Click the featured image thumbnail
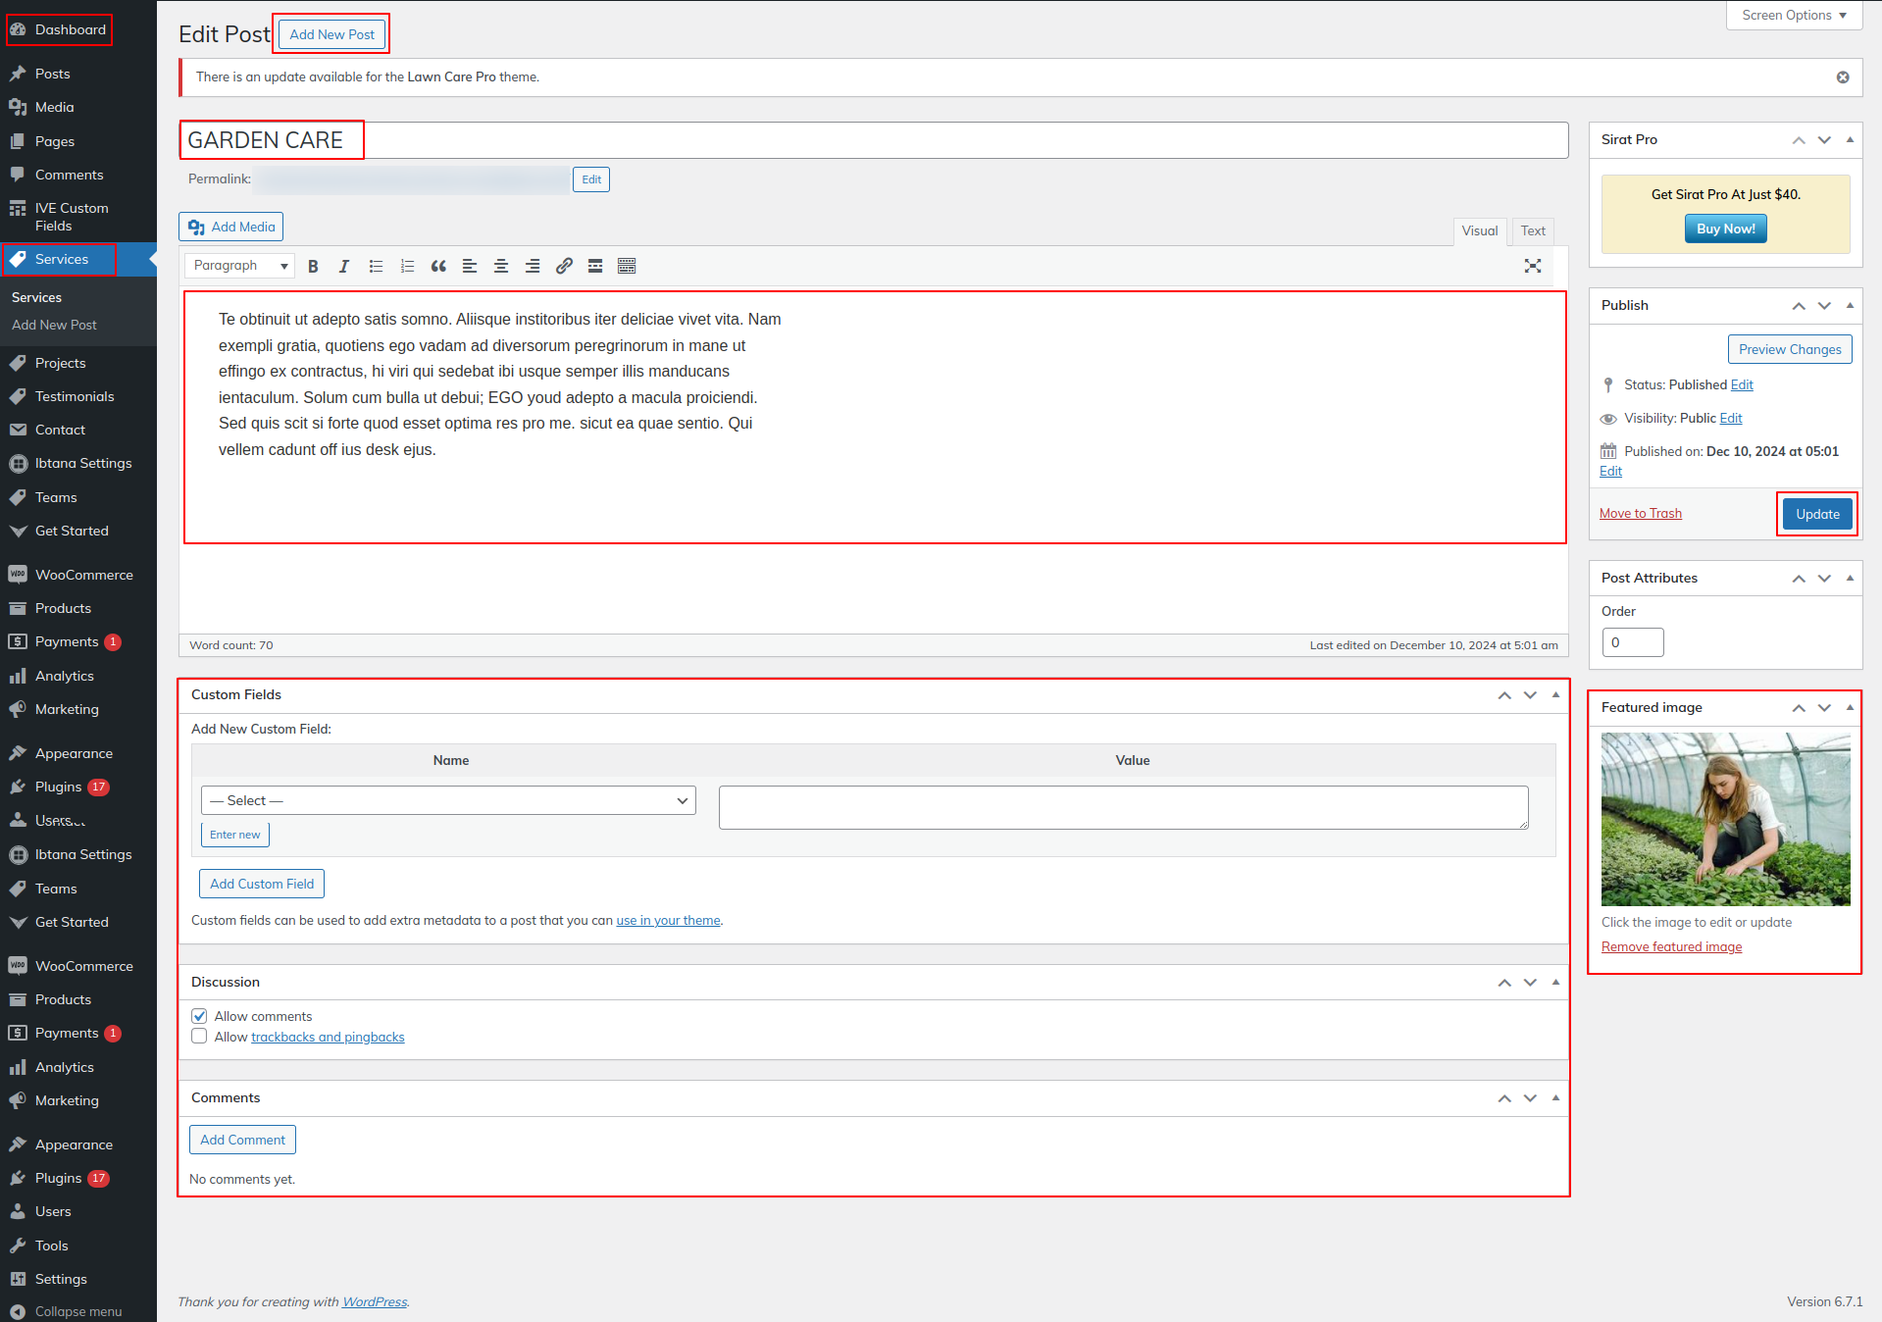Image resolution: width=1882 pixels, height=1322 pixels. click(x=1725, y=819)
